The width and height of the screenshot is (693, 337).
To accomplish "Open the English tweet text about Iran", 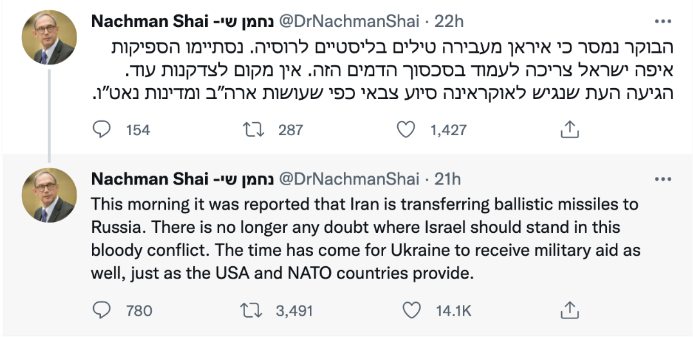I will click(365, 239).
